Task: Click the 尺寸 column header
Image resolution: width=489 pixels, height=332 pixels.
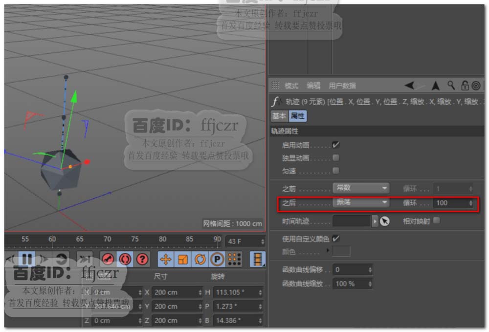Action: click(160, 277)
